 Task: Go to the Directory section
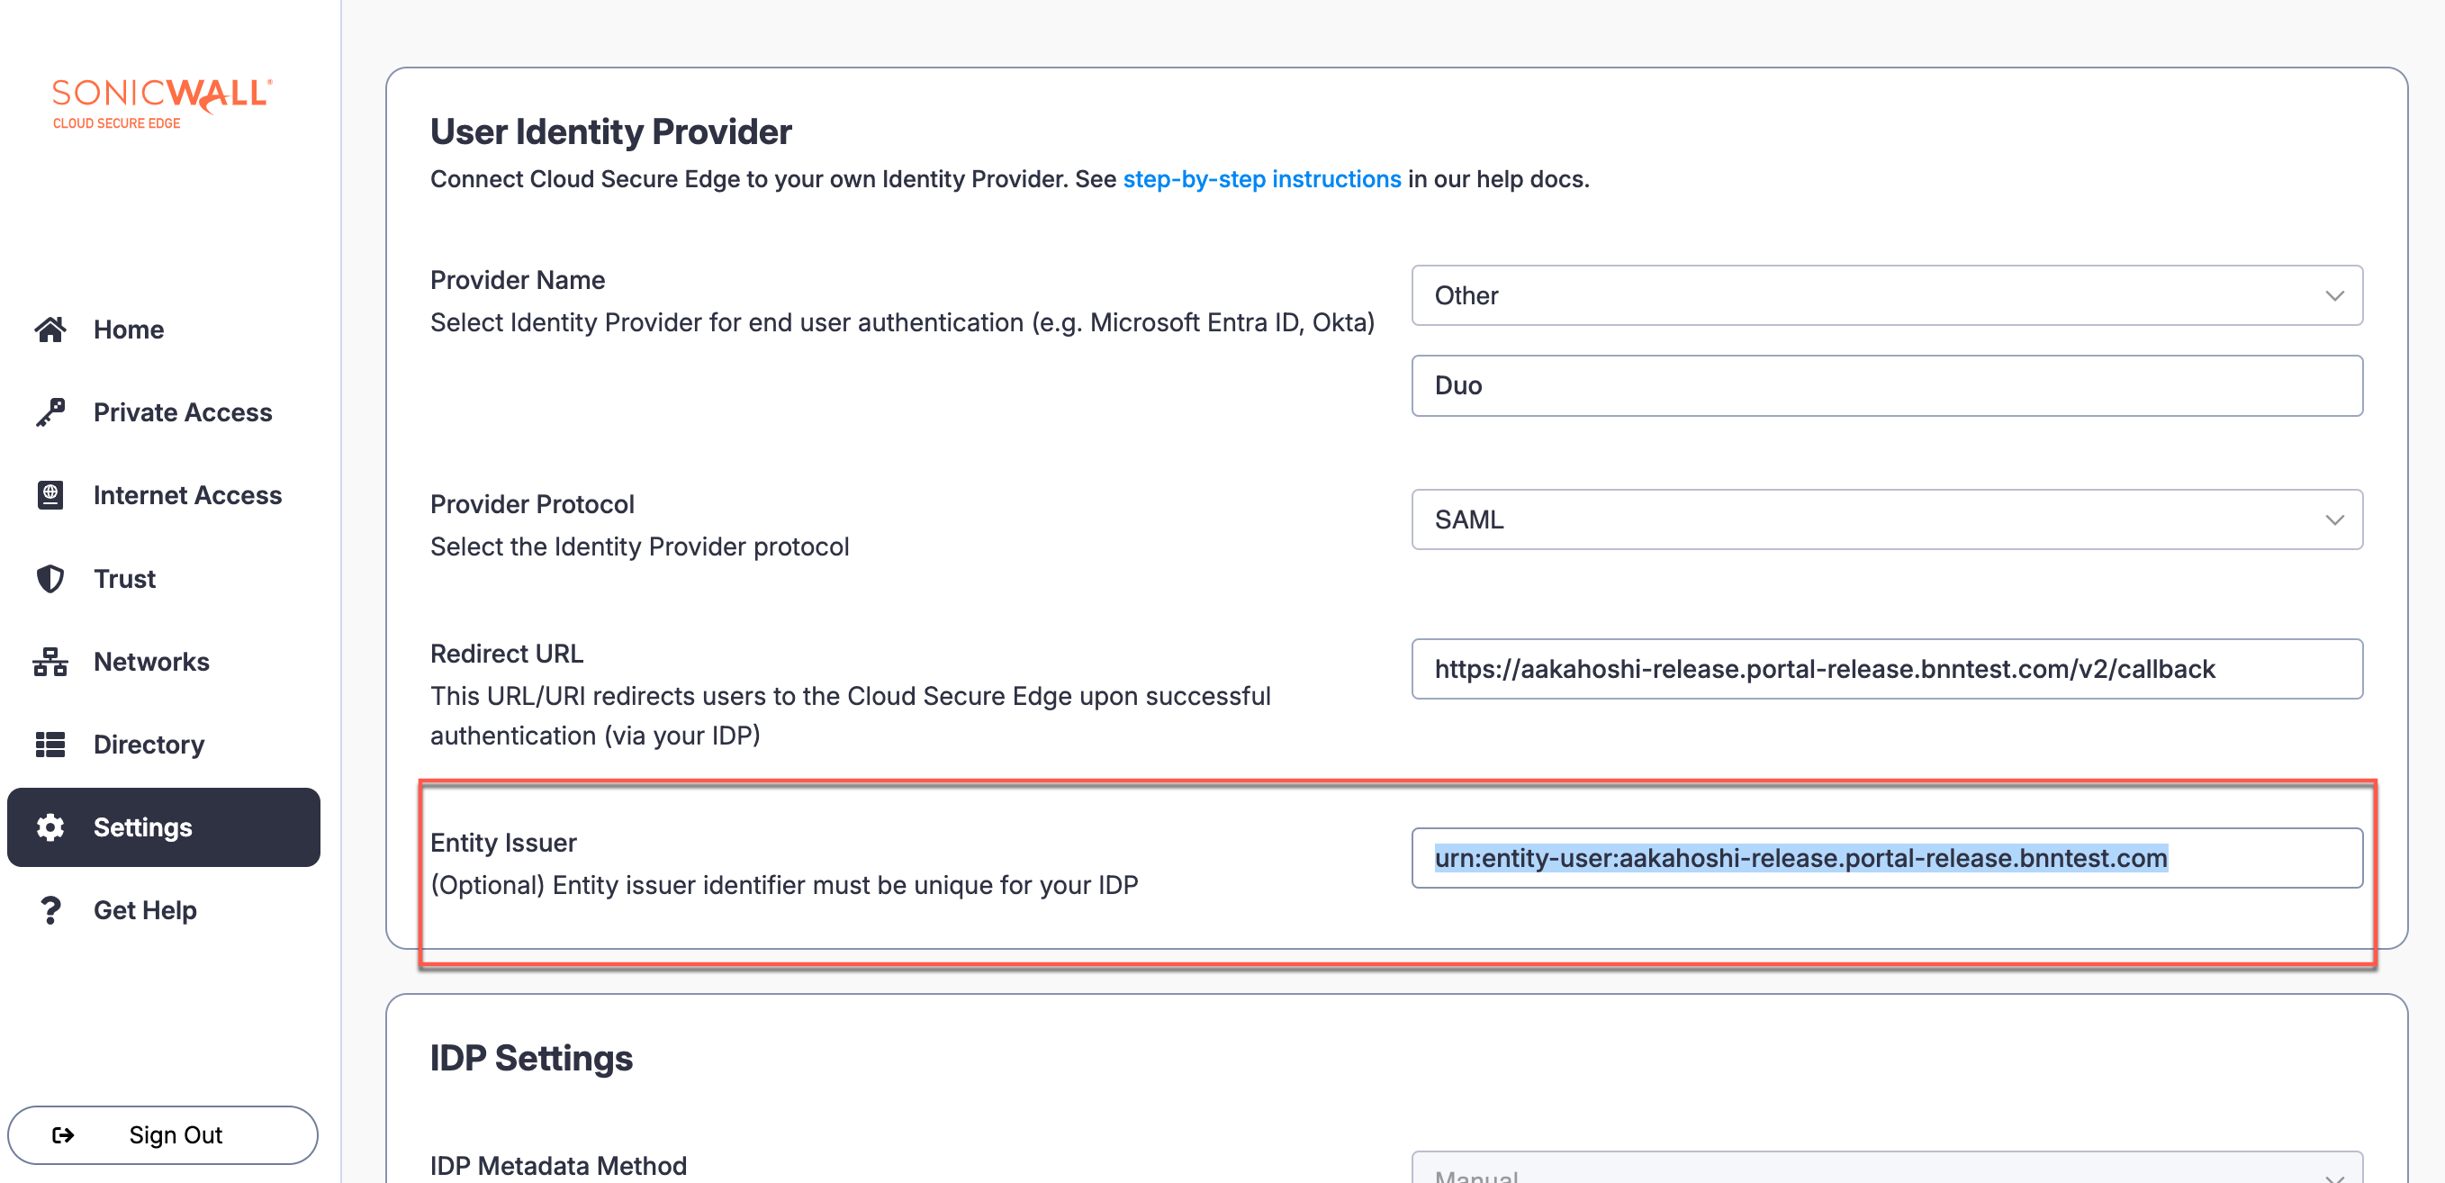click(149, 745)
